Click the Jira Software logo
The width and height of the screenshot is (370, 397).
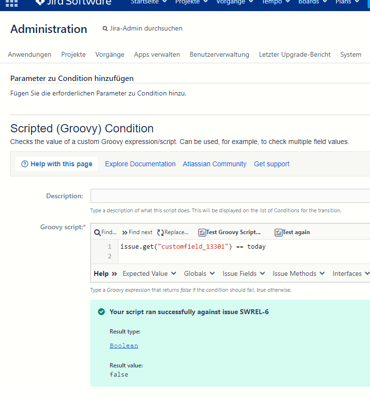pos(73,2)
